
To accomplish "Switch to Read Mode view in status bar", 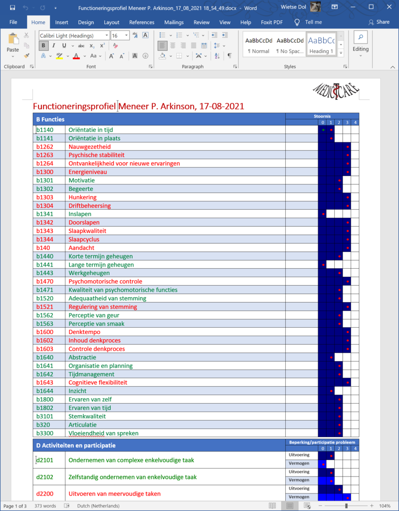I will click(272, 506).
